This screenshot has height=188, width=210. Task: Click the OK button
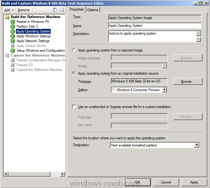(138, 182)
